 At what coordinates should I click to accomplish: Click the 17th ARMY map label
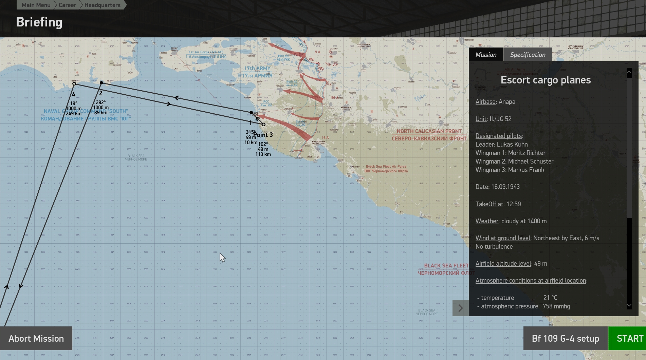click(257, 69)
